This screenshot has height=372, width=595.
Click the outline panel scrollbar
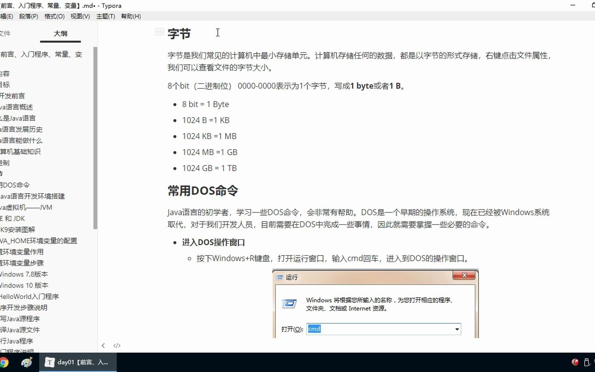(95, 138)
